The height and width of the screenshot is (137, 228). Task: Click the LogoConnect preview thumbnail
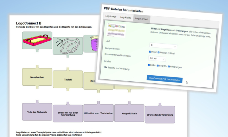coord(117,31)
